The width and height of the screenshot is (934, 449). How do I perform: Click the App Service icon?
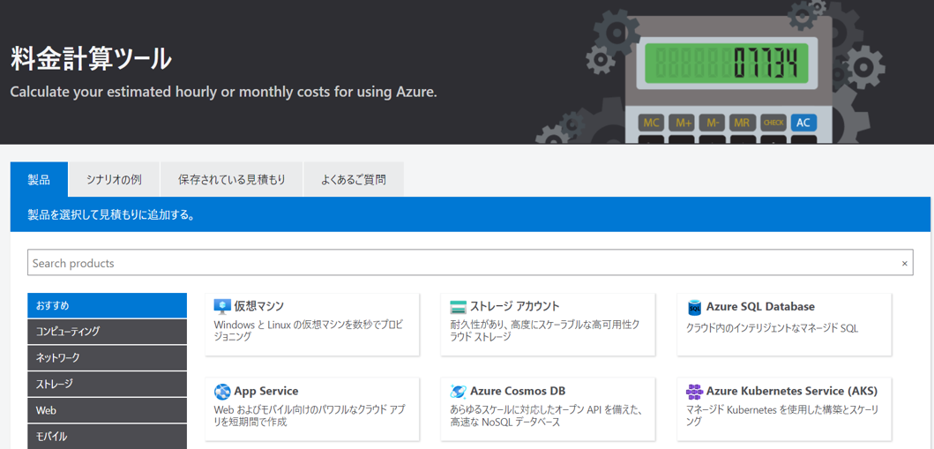(x=222, y=392)
